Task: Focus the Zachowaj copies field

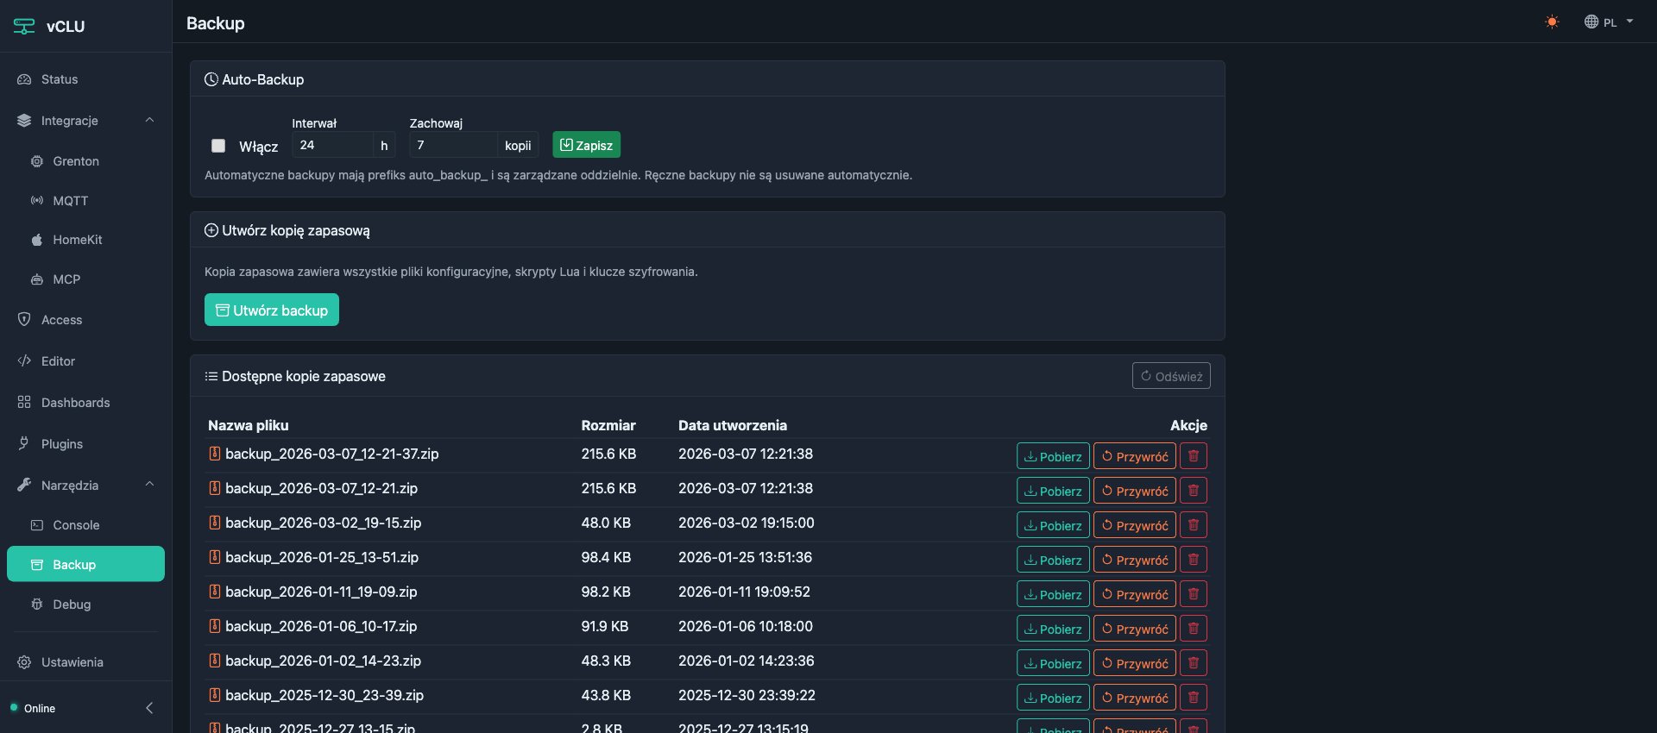Action: point(453,145)
